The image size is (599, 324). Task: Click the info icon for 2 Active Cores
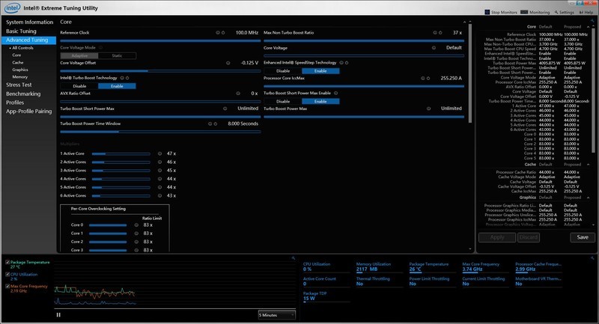point(159,162)
